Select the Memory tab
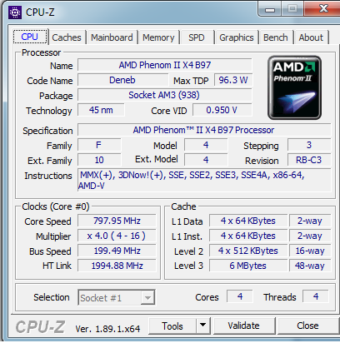This screenshot has height=343, width=340. coord(158,37)
